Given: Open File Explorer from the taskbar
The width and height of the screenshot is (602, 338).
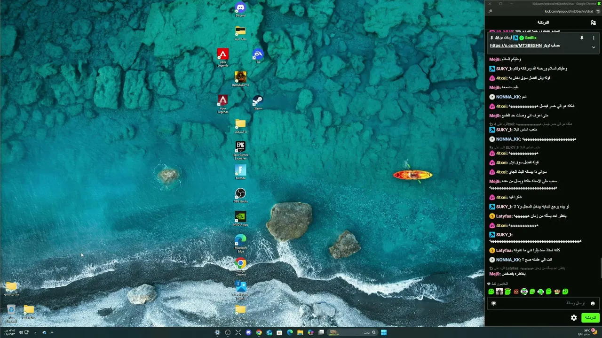Looking at the screenshot, I should click(x=300, y=332).
